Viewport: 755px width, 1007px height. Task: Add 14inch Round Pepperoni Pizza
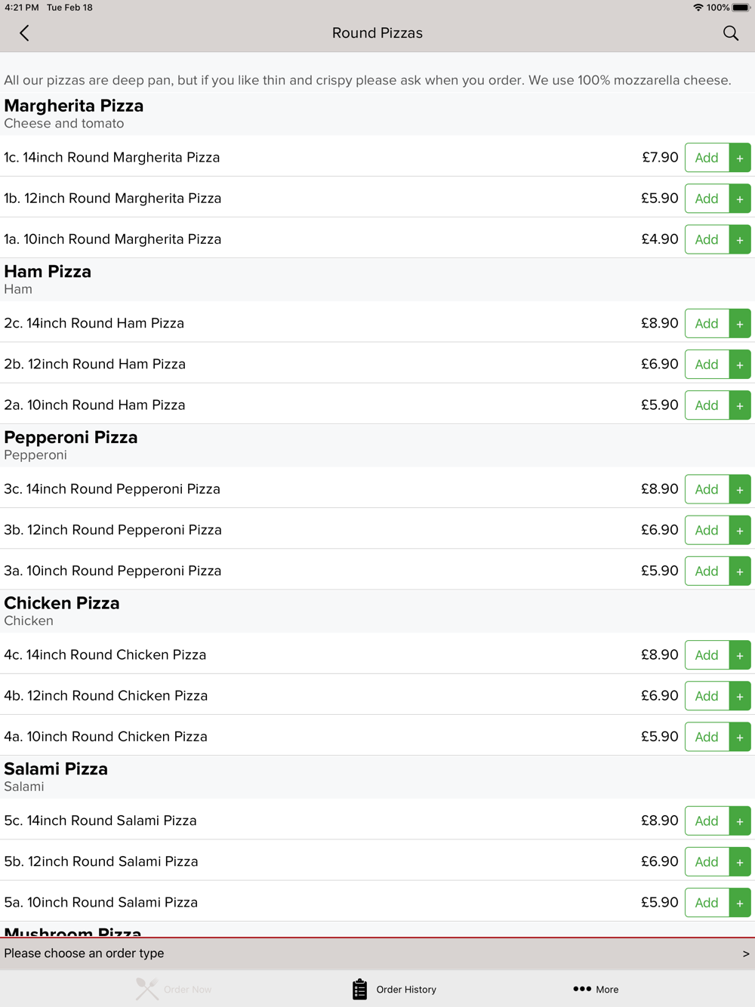(x=707, y=489)
